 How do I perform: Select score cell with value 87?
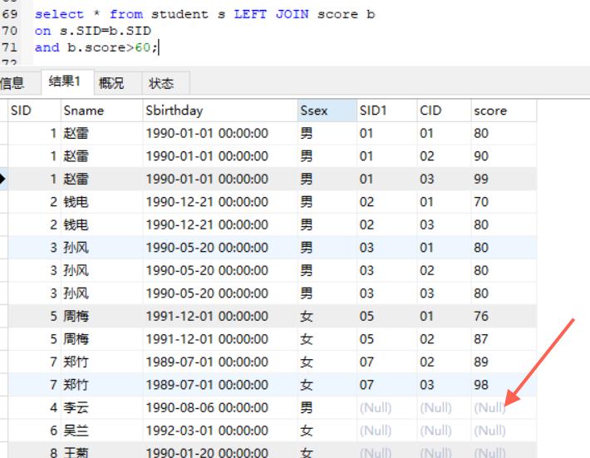[x=504, y=339]
